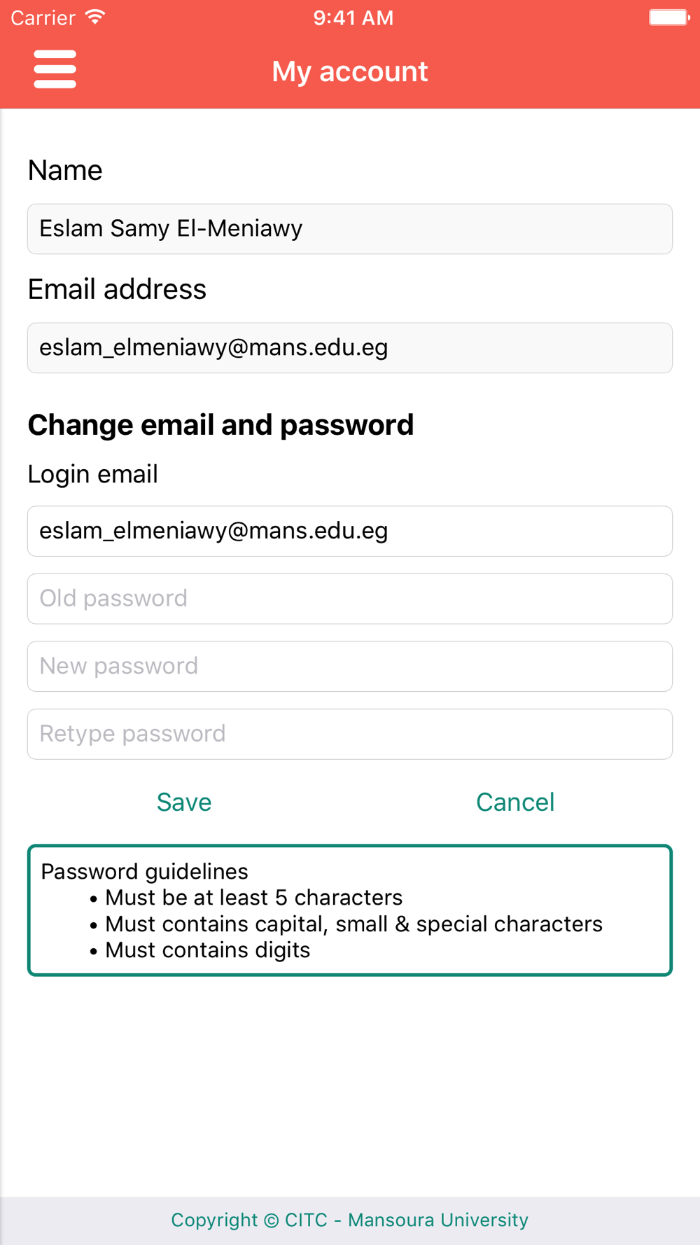The width and height of the screenshot is (700, 1245).
Task: Tap the Carrier label in status bar
Action: pyautogui.click(x=43, y=18)
